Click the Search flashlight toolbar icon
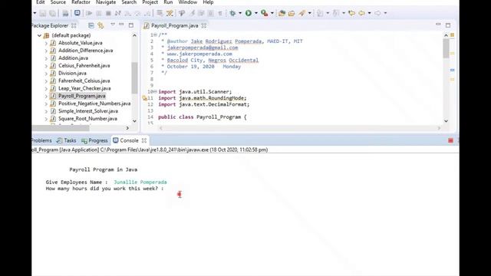Screen dimensions: 491x276 [302, 13]
